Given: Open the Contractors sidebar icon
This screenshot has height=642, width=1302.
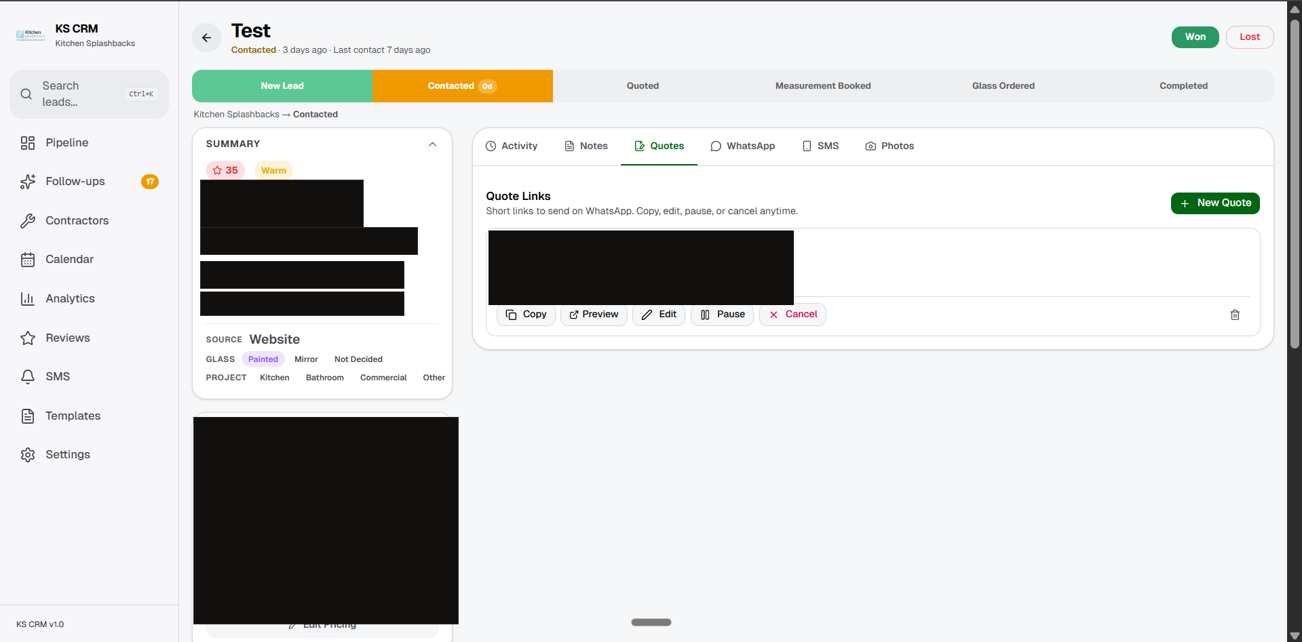Looking at the screenshot, I should 28,220.
